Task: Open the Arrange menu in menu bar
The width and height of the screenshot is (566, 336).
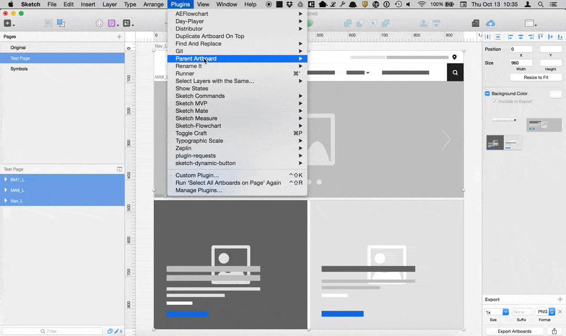Action: (x=153, y=4)
